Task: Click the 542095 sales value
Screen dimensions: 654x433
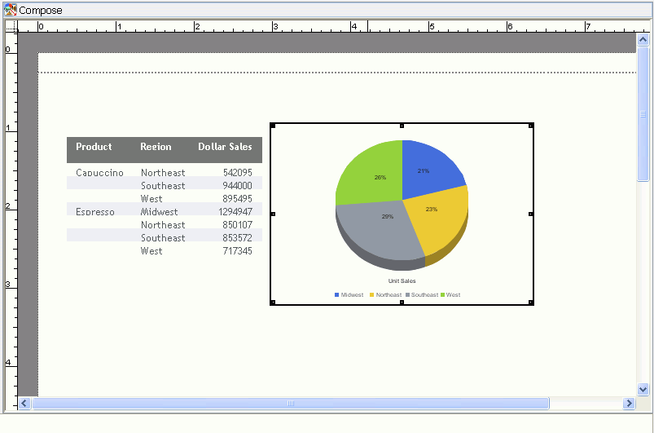Action: tap(237, 172)
